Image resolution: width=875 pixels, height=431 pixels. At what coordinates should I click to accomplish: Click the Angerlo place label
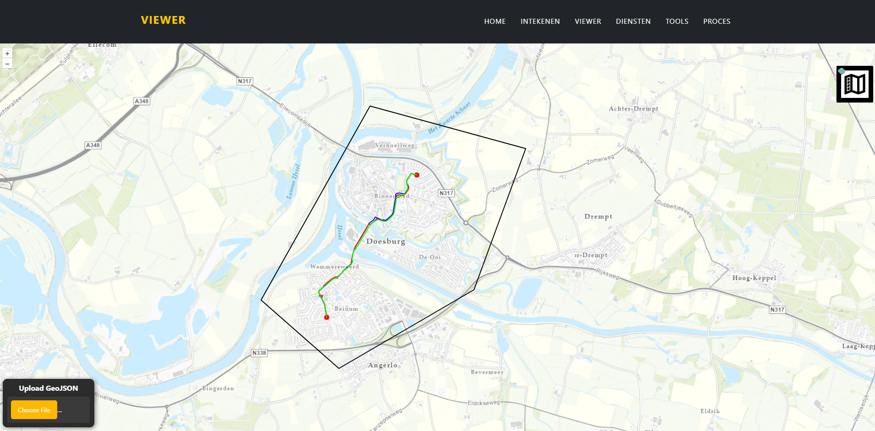coord(382,365)
